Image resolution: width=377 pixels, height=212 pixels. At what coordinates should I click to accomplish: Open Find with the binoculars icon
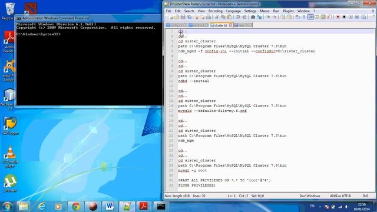pos(253,17)
